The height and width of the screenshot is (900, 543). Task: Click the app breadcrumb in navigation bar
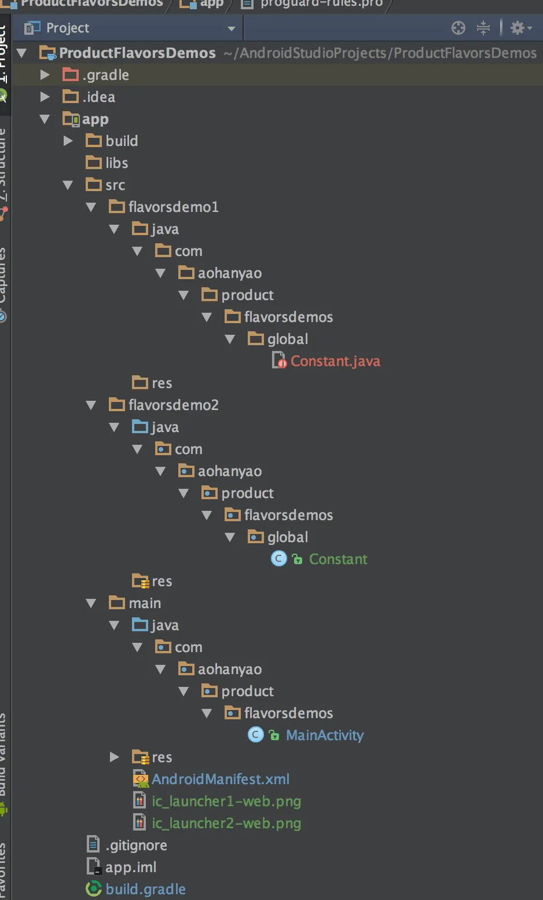point(201,4)
